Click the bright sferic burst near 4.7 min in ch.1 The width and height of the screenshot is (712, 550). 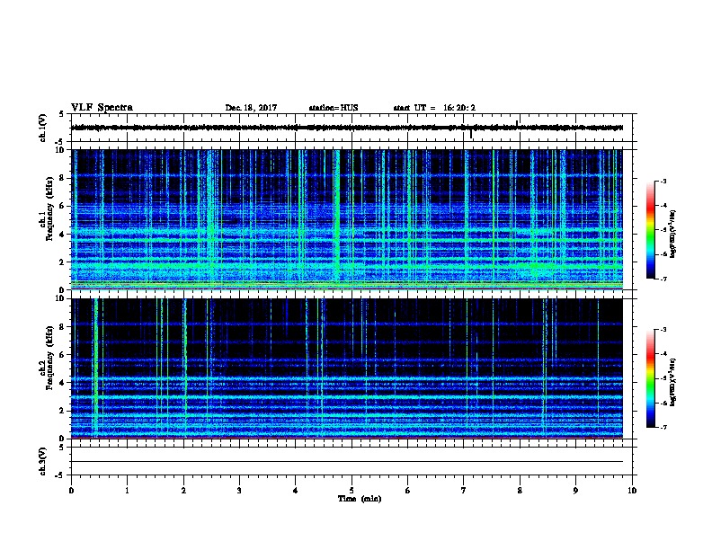pos(336,217)
